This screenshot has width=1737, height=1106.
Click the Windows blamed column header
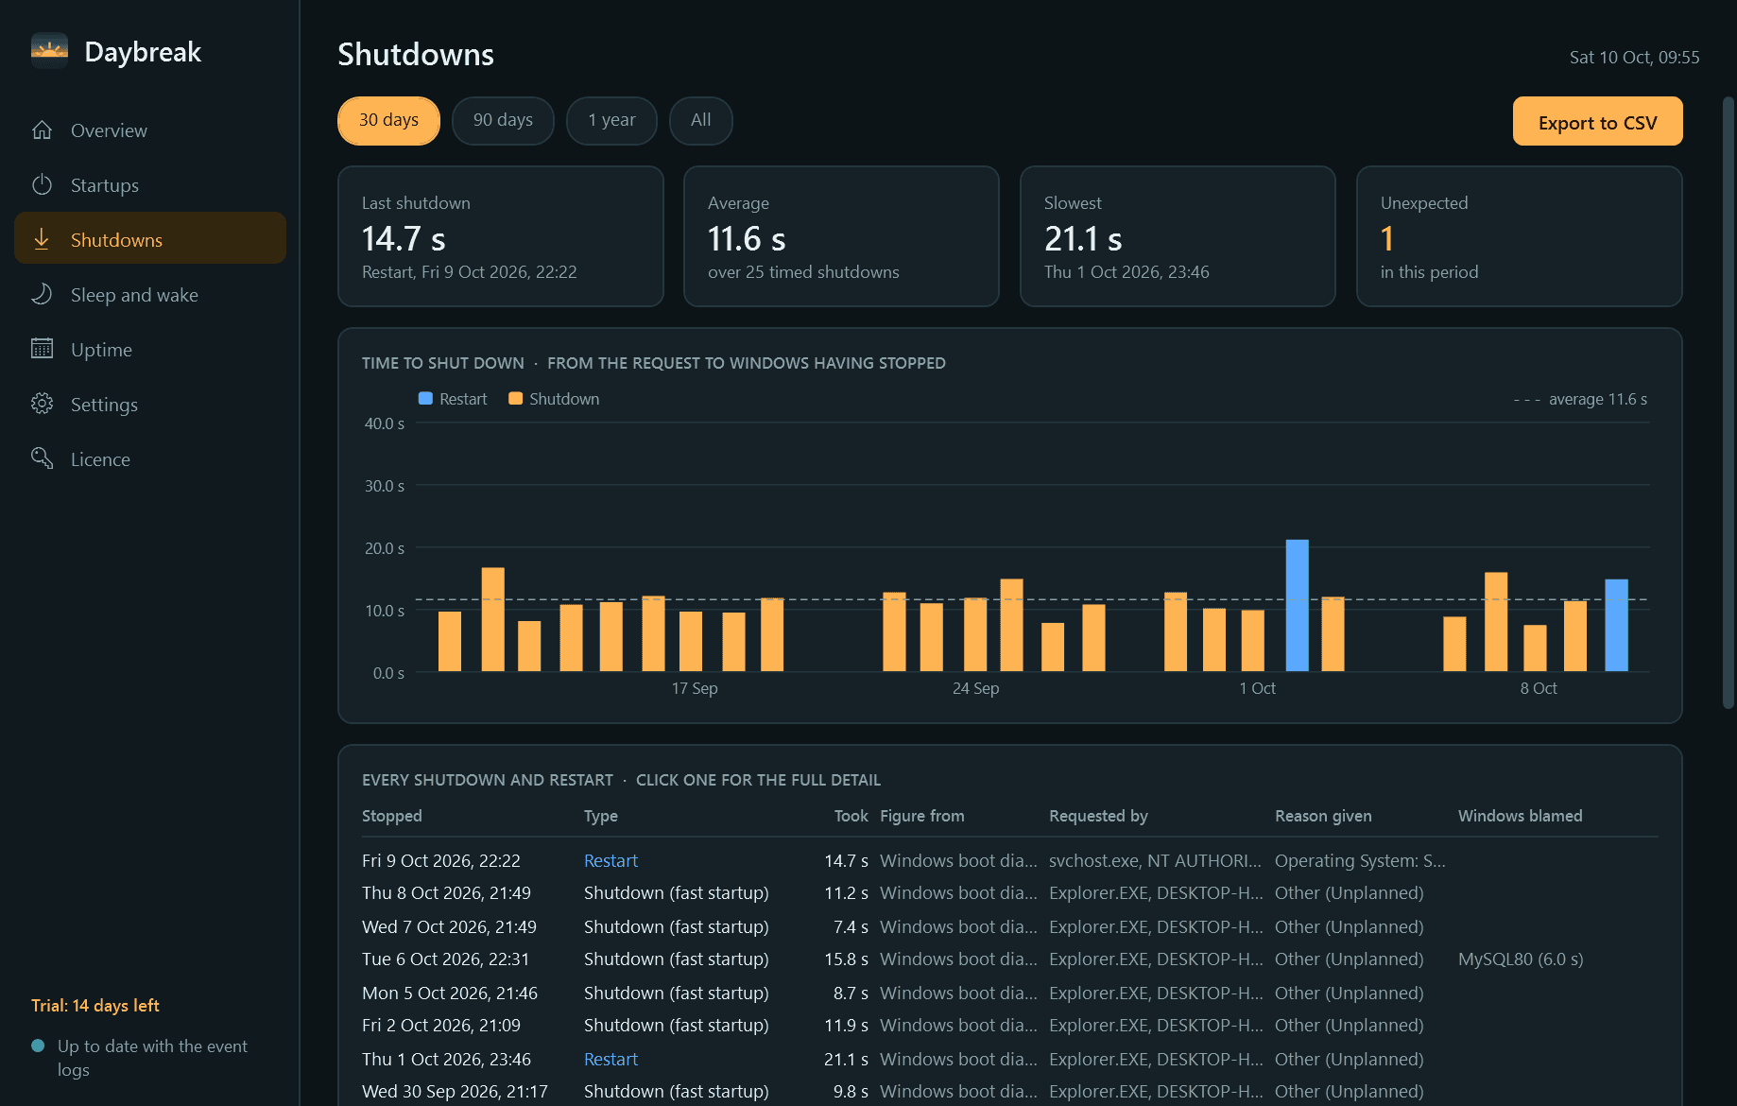(1520, 816)
